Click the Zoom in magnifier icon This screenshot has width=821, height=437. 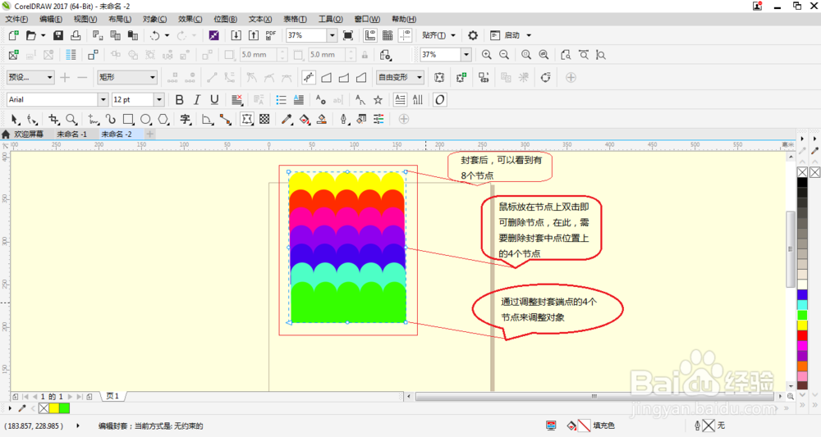tap(486, 54)
